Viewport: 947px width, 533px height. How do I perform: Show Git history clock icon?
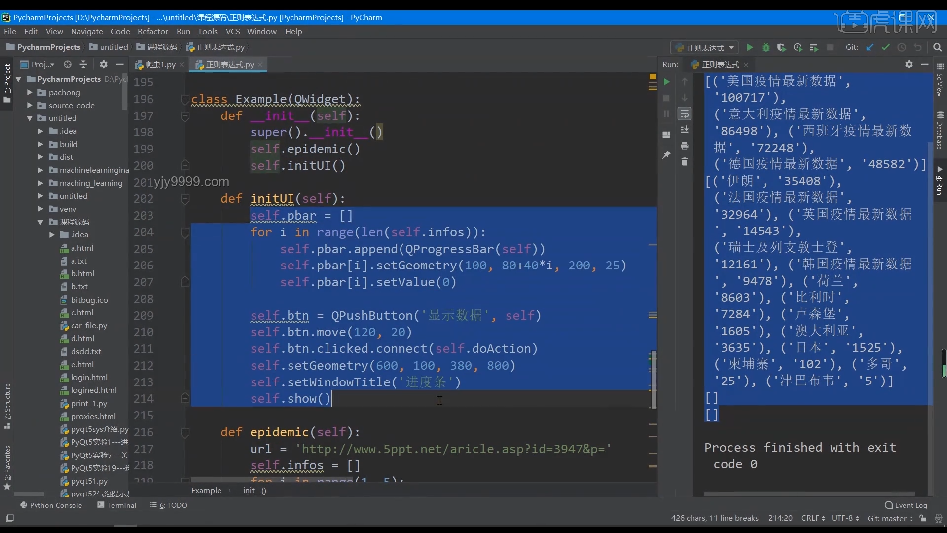(x=902, y=47)
